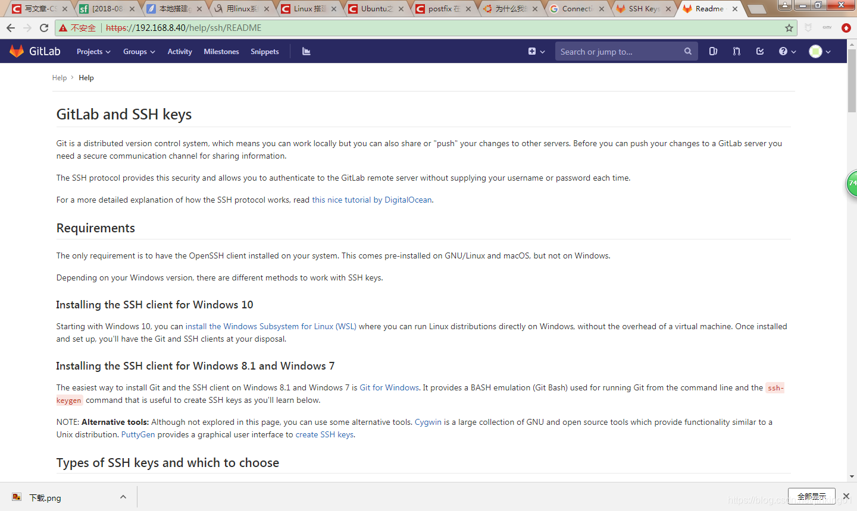Expand the Groups dropdown
This screenshot has height=511, width=857.
[x=139, y=52]
